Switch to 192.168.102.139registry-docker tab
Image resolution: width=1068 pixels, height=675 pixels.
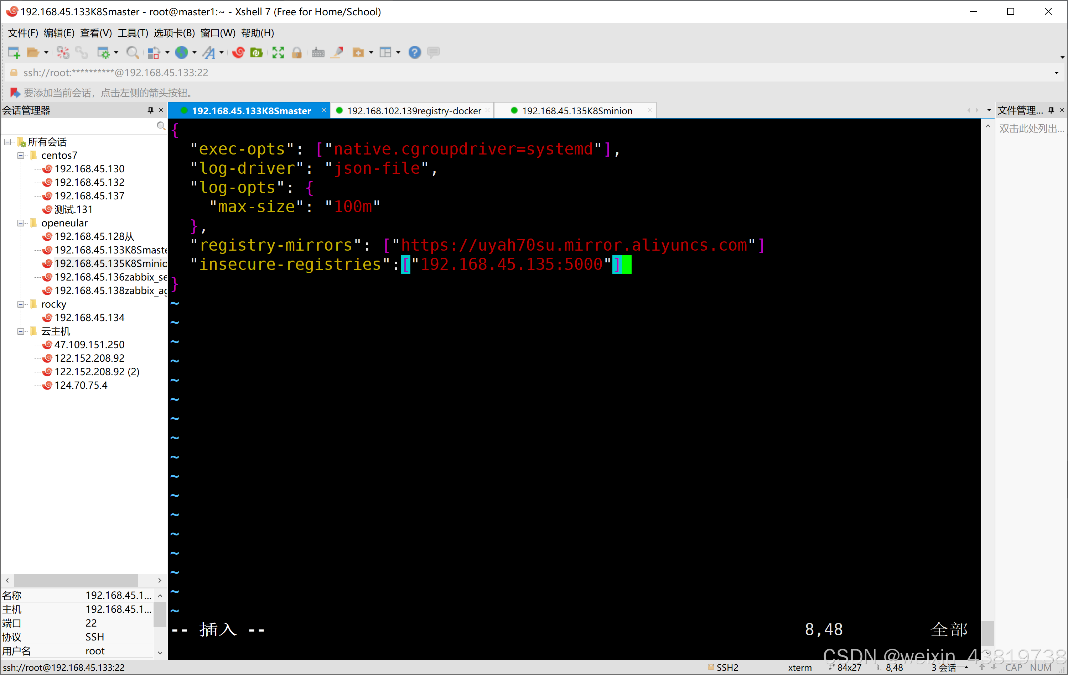point(413,110)
